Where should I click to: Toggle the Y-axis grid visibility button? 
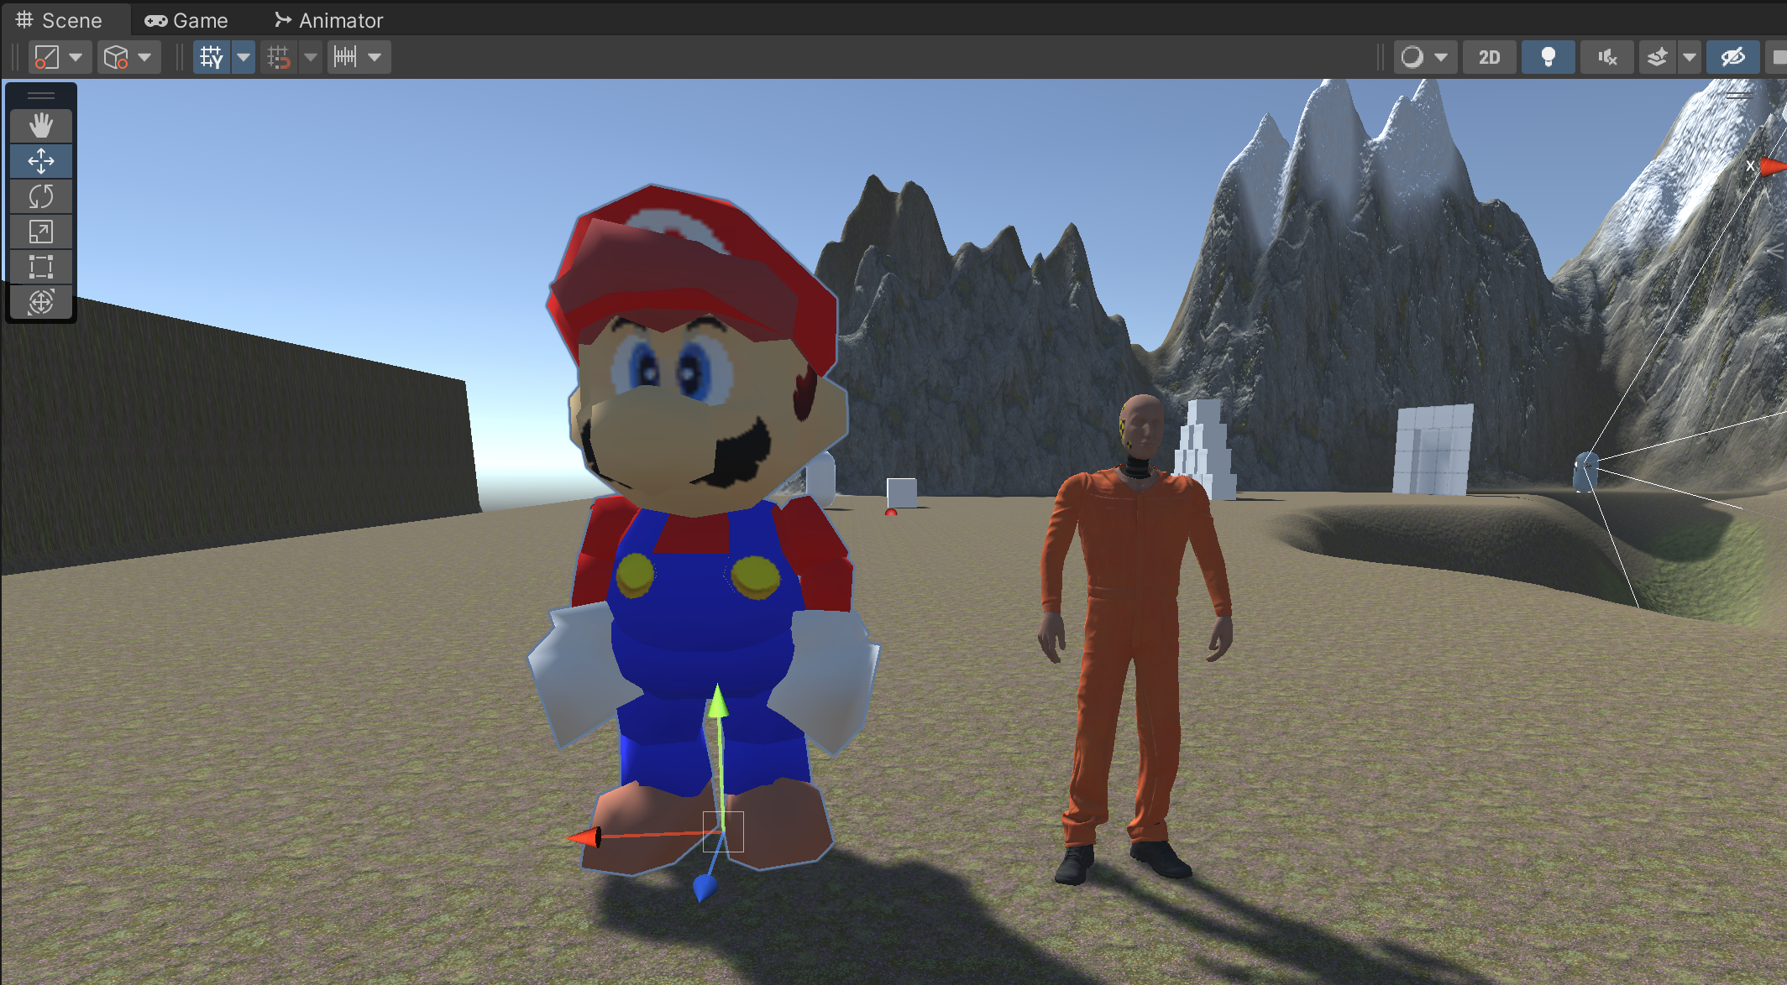(212, 57)
